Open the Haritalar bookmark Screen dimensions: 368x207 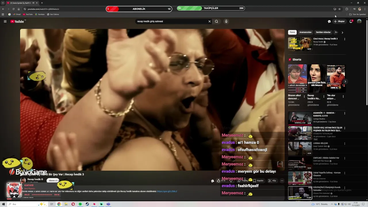point(40,14)
